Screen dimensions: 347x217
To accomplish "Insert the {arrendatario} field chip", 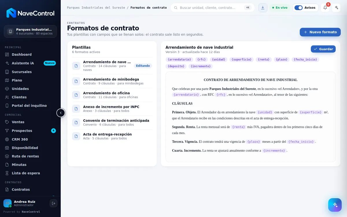I will [179, 59].
